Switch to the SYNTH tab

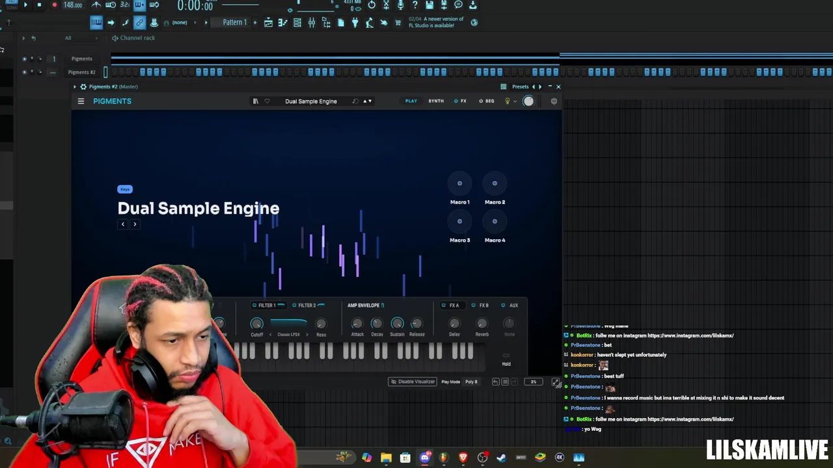(436, 101)
